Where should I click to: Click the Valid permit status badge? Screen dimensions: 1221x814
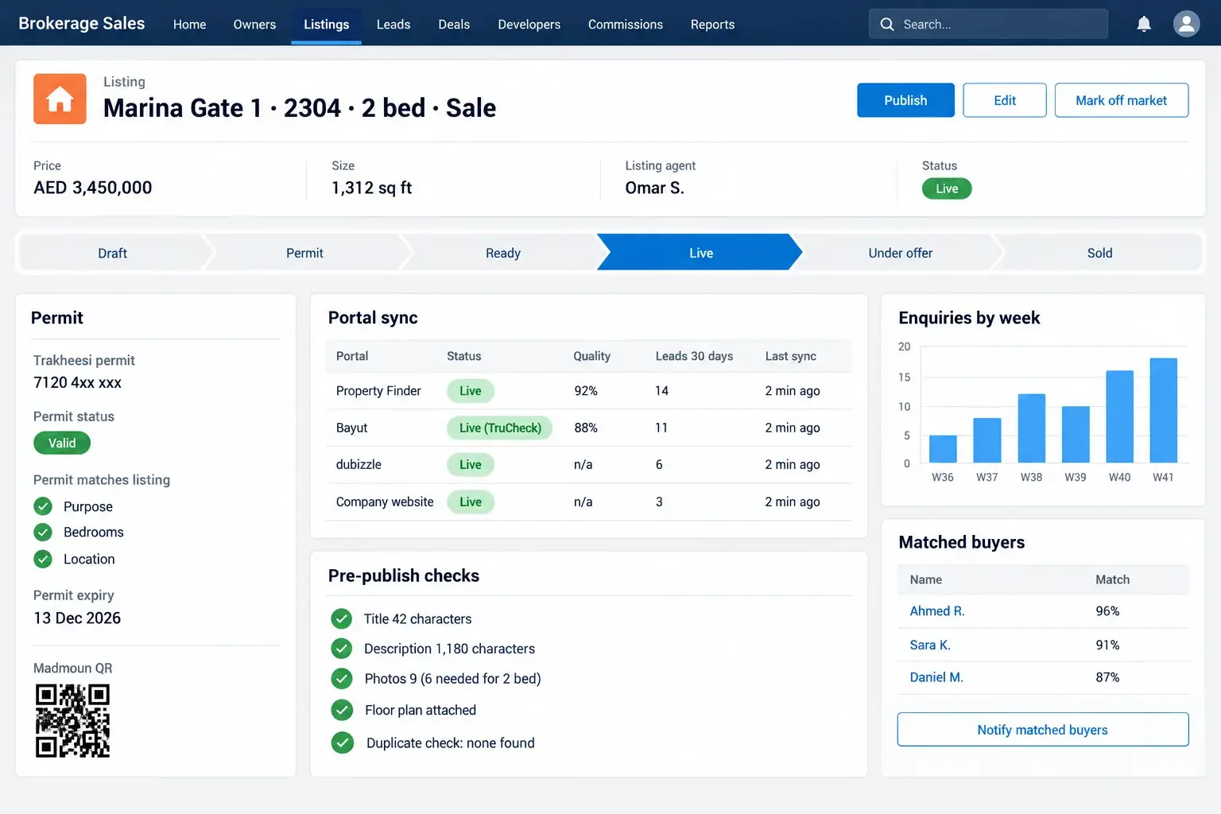coord(62,443)
